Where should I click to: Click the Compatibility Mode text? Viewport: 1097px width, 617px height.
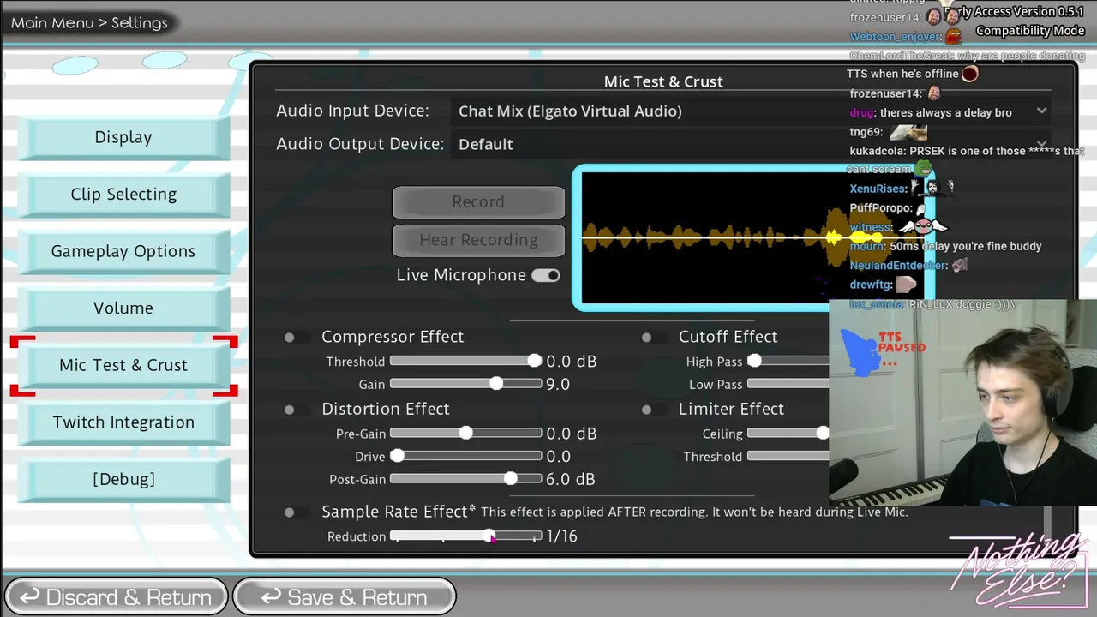1030,31
